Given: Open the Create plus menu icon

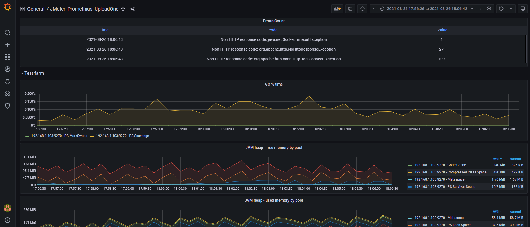Looking at the screenshot, I should [7, 45].
